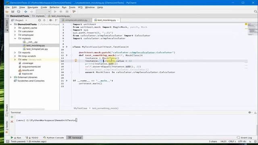Toggle Event Log tool window
The width and height of the screenshot is (258, 145).
244,138
